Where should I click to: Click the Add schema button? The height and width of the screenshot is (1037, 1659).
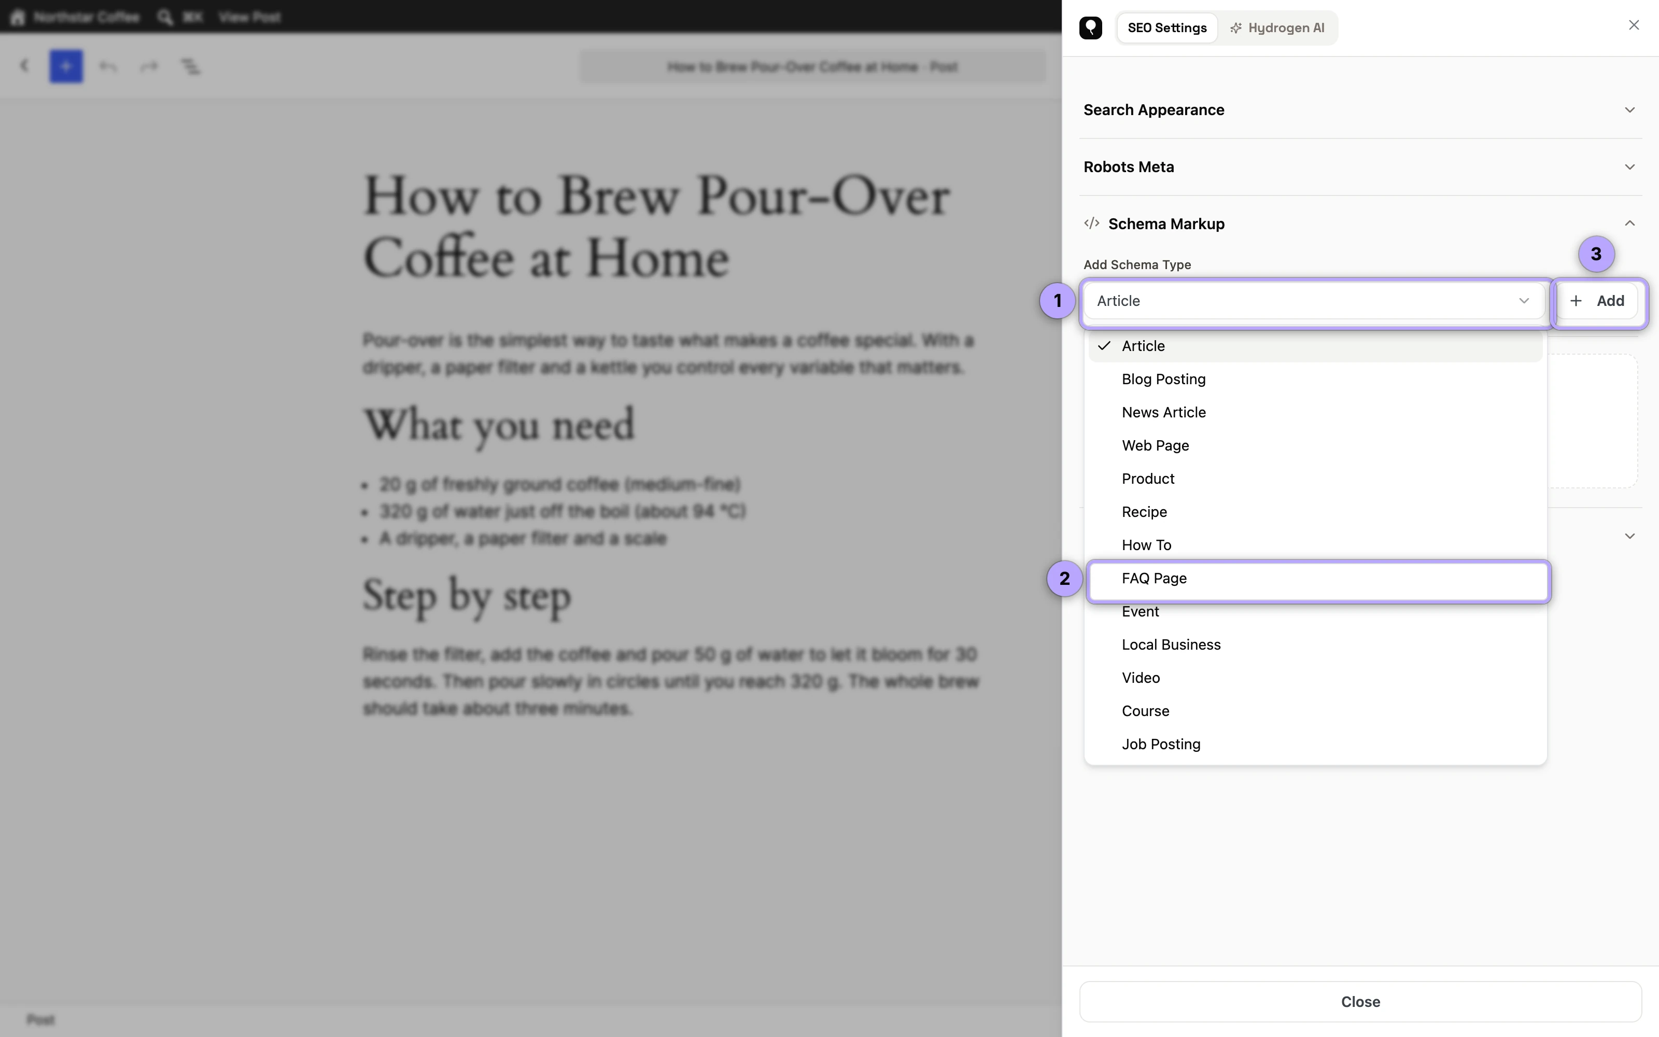coord(1597,301)
